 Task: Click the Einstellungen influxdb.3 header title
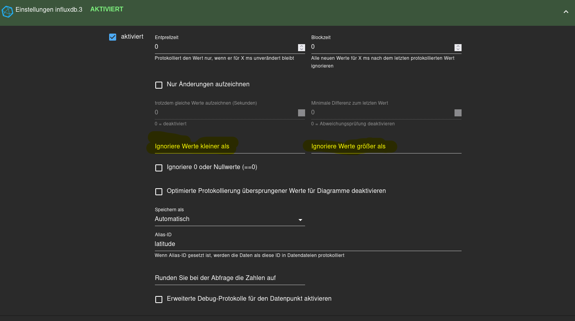pyautogui.click(x=49, y=9)
